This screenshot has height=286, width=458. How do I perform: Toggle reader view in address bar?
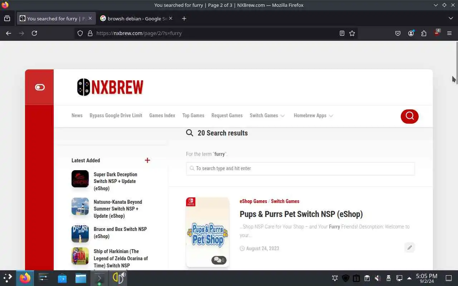point(342,33)
